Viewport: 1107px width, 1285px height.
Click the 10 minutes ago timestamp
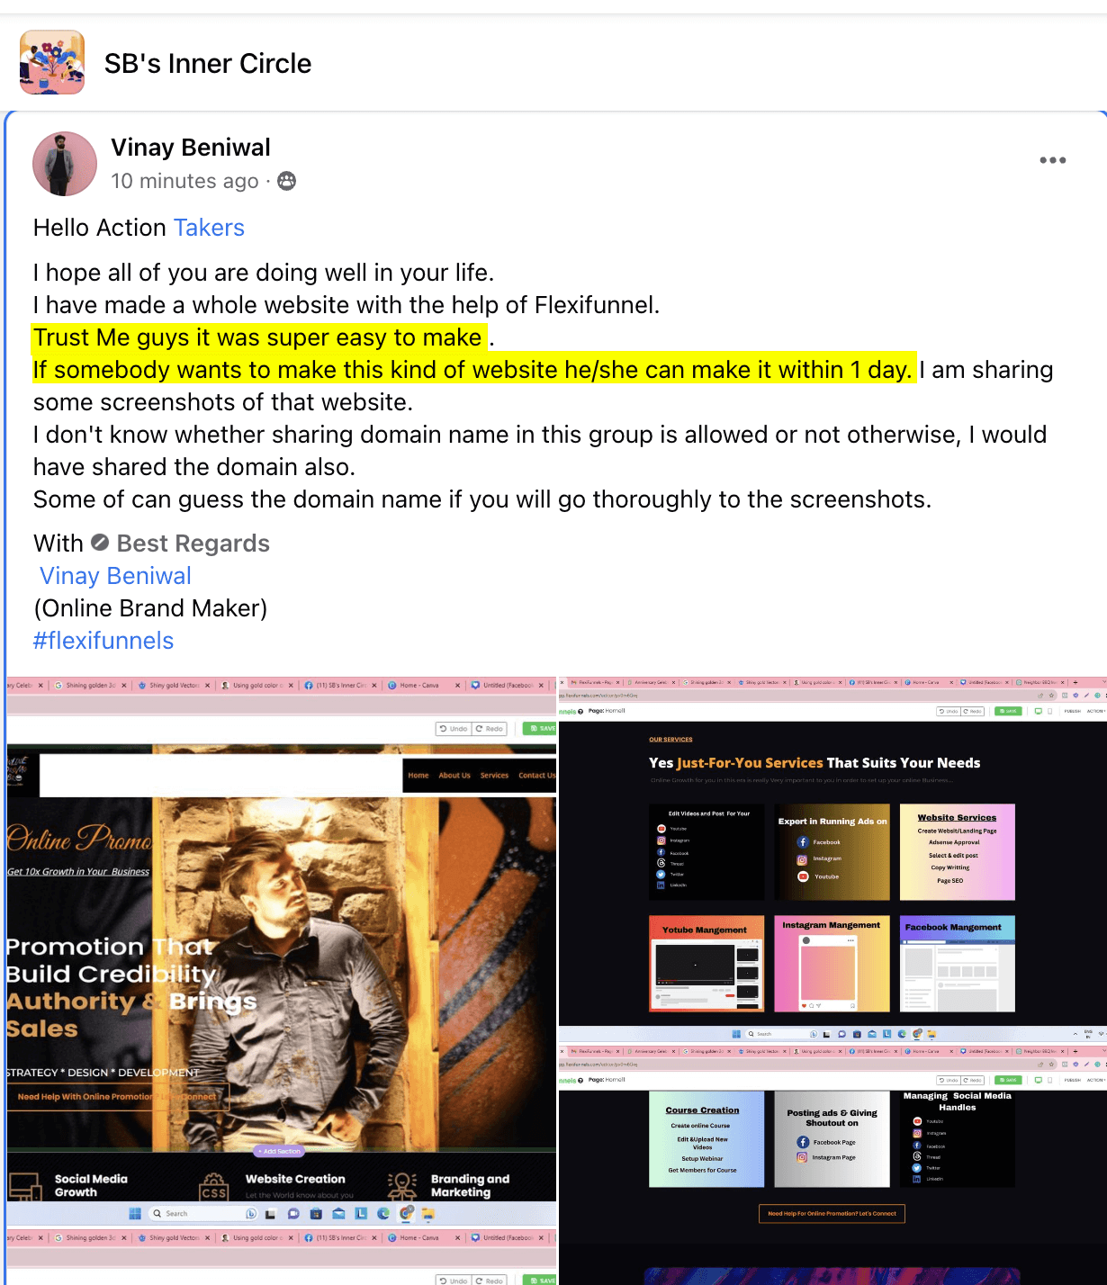184,181
